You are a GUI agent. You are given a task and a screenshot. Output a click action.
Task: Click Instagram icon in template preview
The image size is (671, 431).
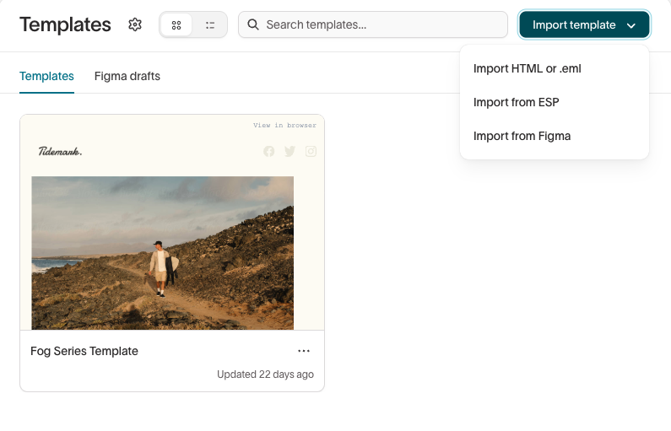point(311,151)
